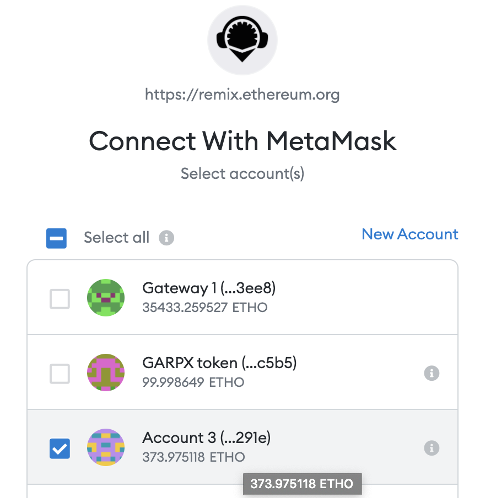
Task: Click the Gateway 1 green identicon avatar
Action: pyautogui.click(x=106, y=298)
